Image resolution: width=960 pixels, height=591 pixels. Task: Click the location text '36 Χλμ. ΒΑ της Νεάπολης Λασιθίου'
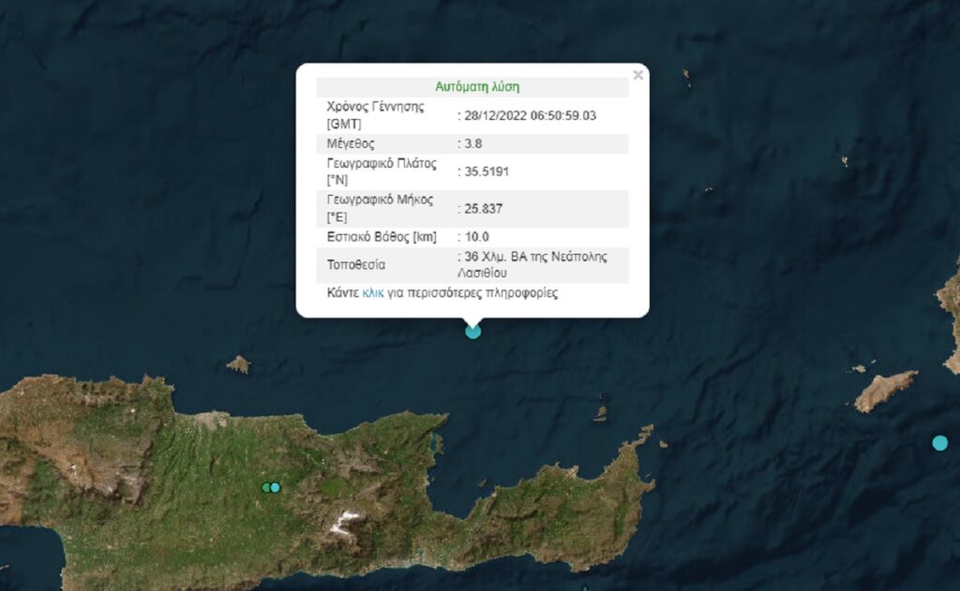pyautogui.click(x=532, y=264)
